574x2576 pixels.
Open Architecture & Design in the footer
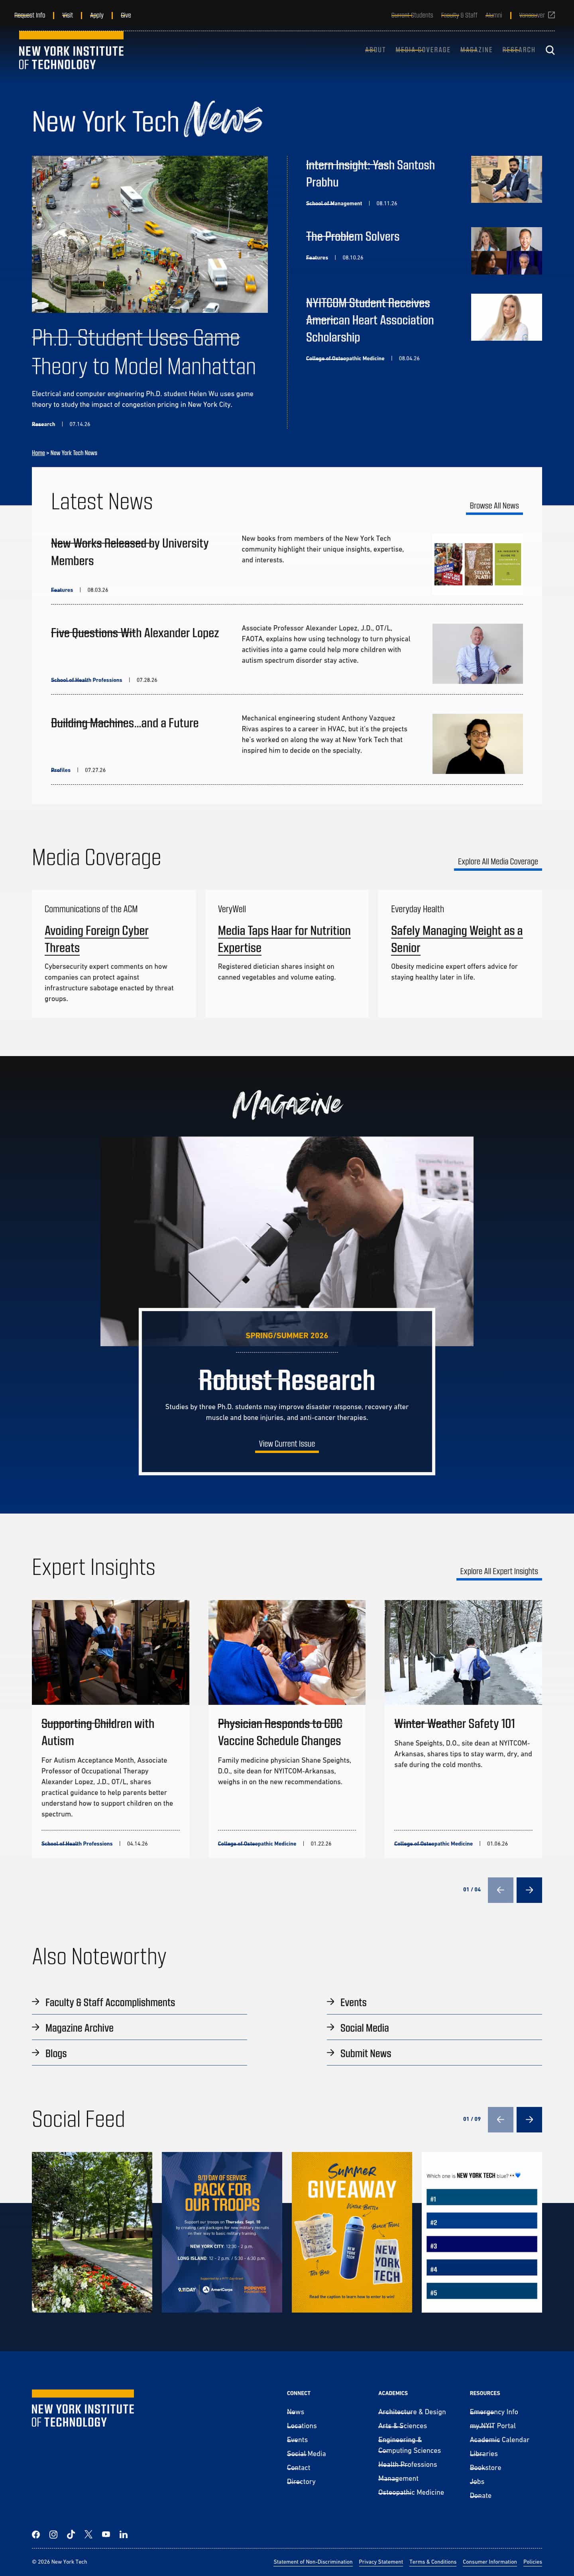[x=412, y=2411]
